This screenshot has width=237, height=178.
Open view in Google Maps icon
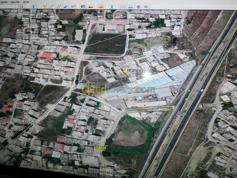(x=146, y=7)
